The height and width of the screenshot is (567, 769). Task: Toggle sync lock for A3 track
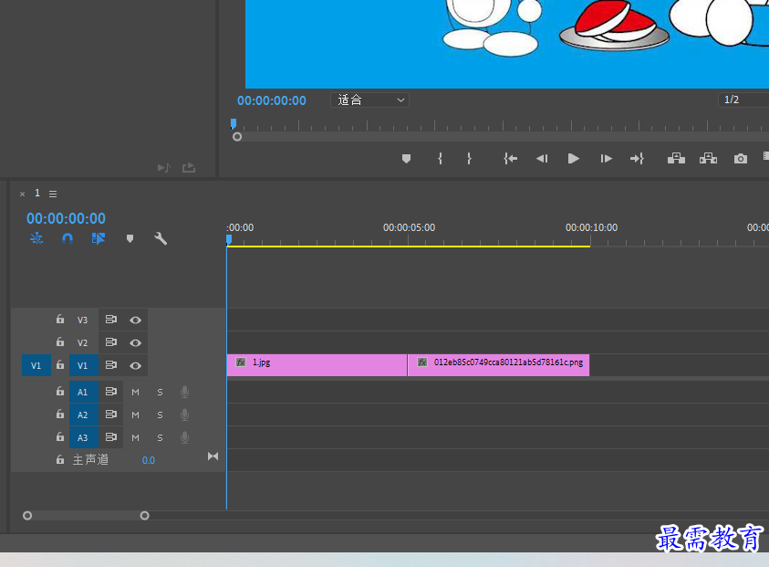111,437
